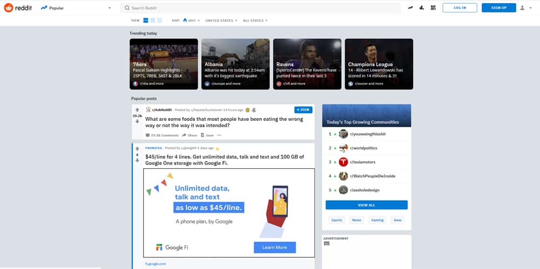Screen dimensions: 540x269
Task: Select the News category tab
Action: click(356, 220)
